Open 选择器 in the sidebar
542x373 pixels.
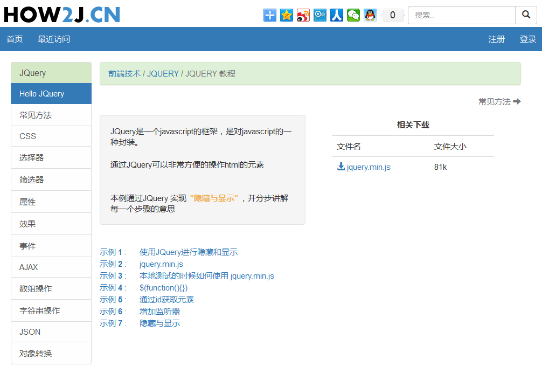pyautogui.click(x=51, y=157)
